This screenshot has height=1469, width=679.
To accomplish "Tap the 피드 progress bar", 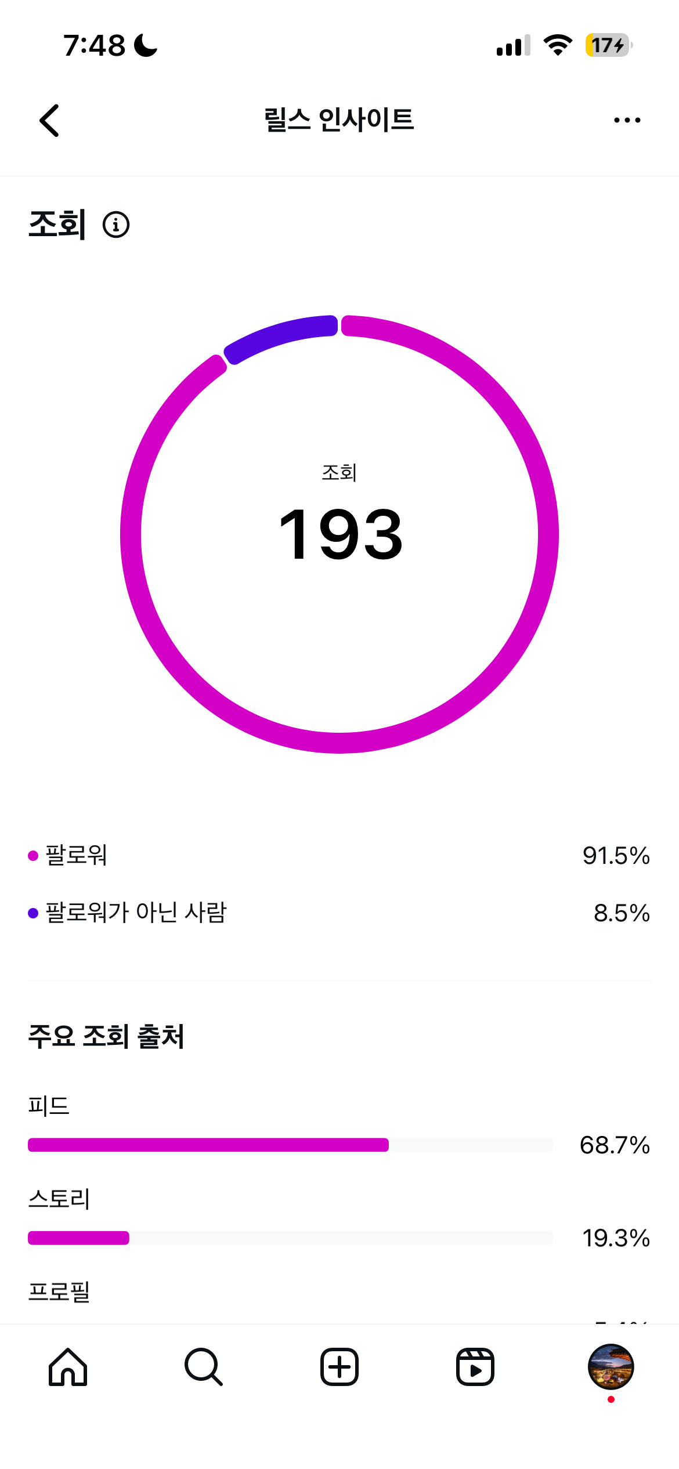I will coord(290,1145).
